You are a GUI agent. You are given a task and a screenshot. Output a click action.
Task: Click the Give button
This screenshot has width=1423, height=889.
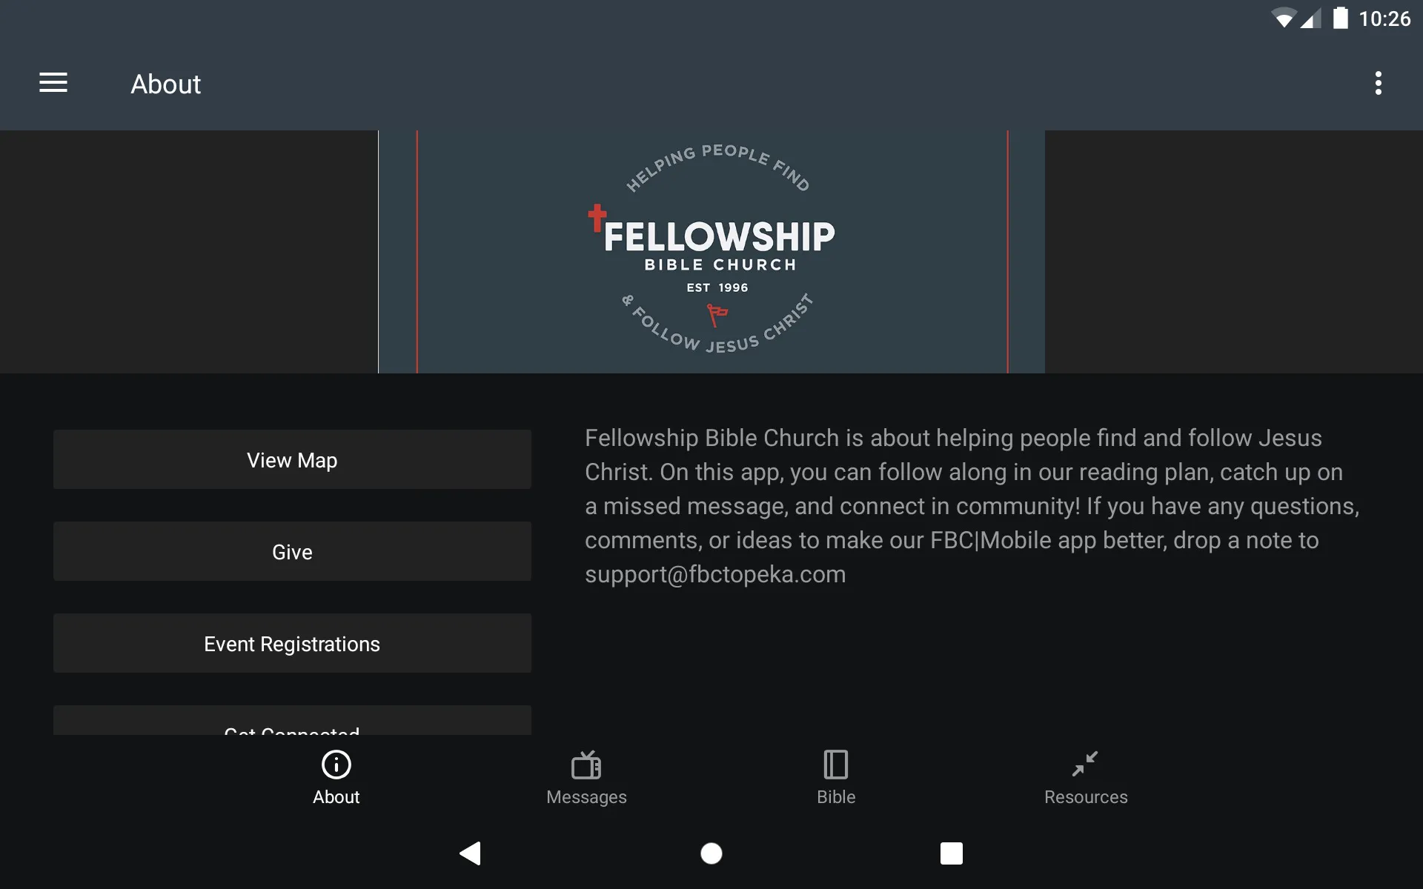pos(292,551)
